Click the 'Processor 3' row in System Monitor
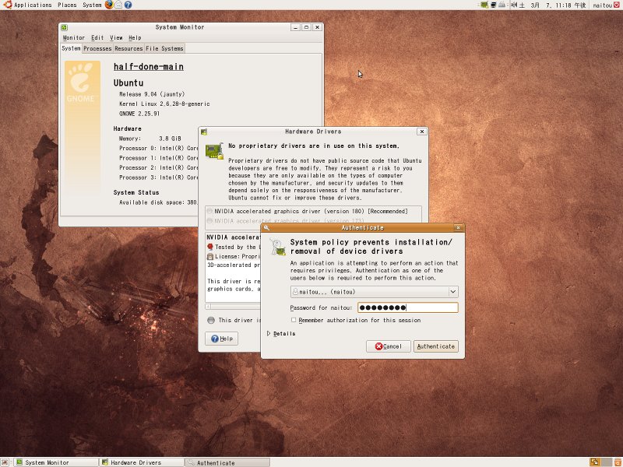Screen dimensions: 623x467 (159, 177)
